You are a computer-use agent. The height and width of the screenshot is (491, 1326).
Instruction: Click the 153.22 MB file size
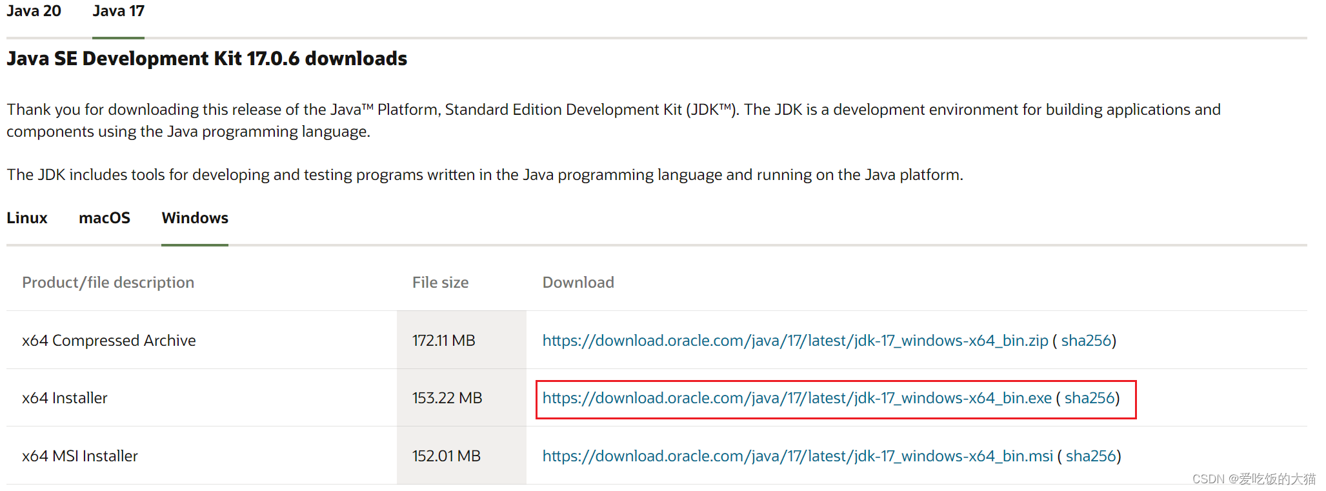point(447,398)
